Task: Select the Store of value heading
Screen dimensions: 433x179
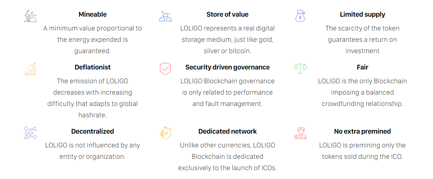Action: [227, 15]
